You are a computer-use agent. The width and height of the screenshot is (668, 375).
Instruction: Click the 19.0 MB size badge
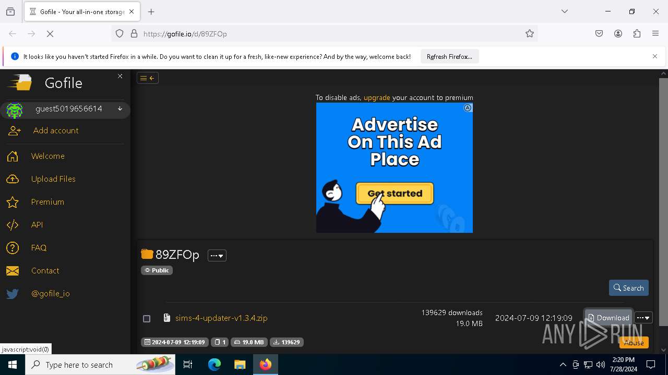pyautogui.click(x=249, y=342)
